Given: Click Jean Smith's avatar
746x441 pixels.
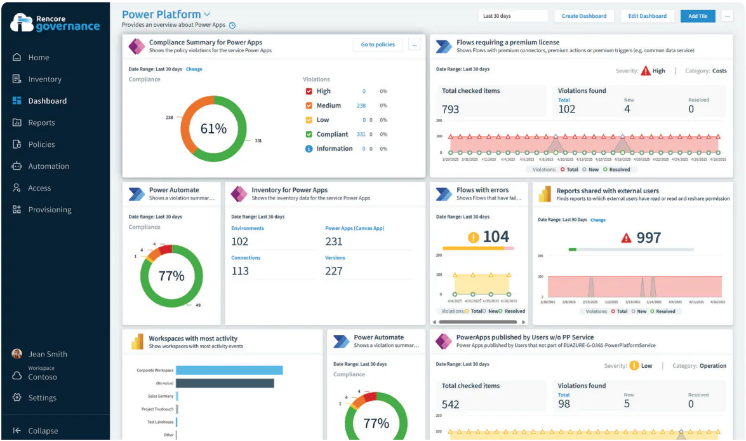Looking at the screenshot, I should 17,354.
